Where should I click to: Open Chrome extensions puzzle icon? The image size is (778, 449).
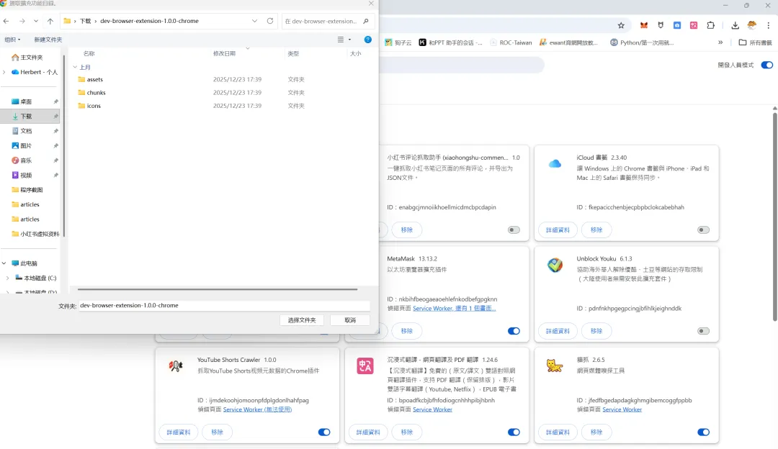(710, 25)
